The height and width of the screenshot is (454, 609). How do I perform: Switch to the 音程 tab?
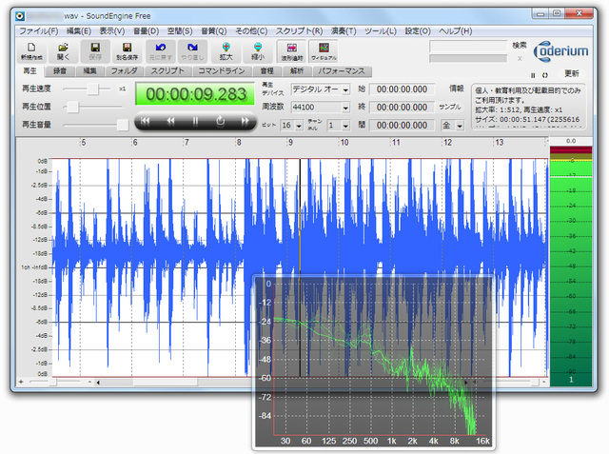266,70
